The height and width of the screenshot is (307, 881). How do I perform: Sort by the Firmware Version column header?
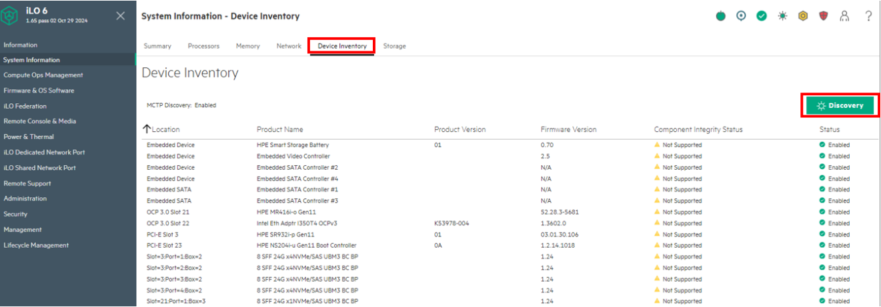pos(569,129)
